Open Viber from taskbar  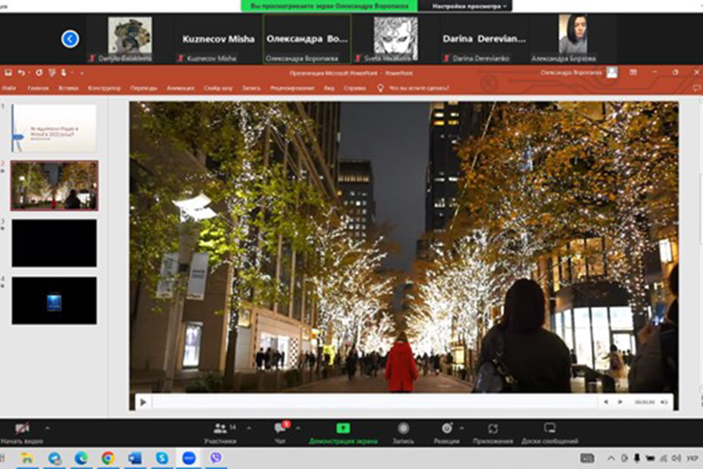pyautogui.click(x=216, y=458)
